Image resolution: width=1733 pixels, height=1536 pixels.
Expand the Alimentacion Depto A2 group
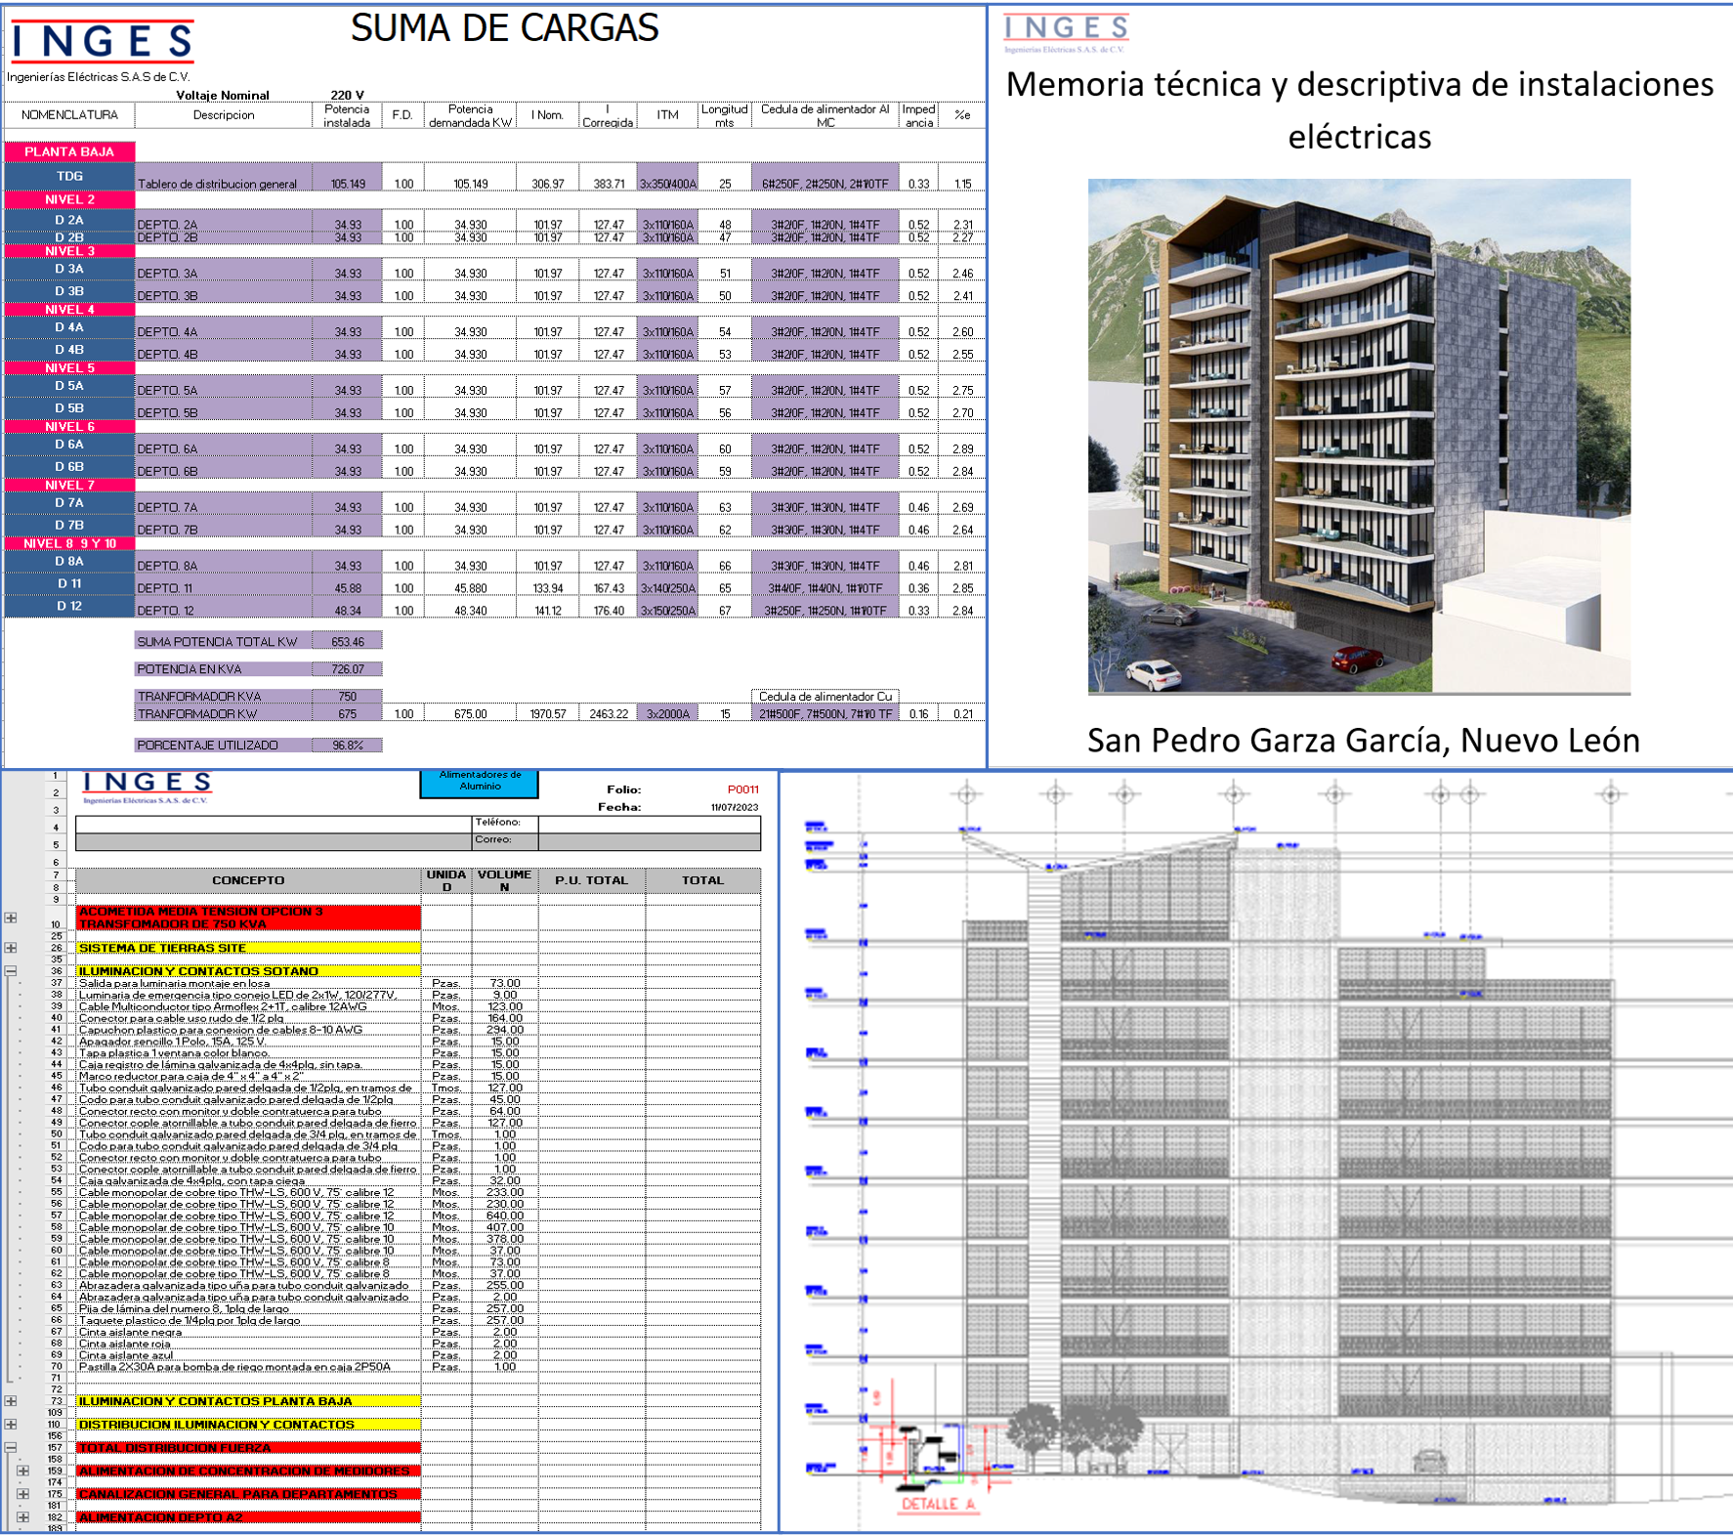pos(23,1517)
